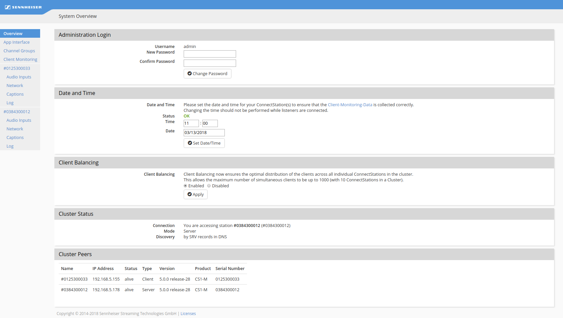Open Captions under station #0384300012
Viewport: 563px width, 318px height.
[x=15, y=137]
